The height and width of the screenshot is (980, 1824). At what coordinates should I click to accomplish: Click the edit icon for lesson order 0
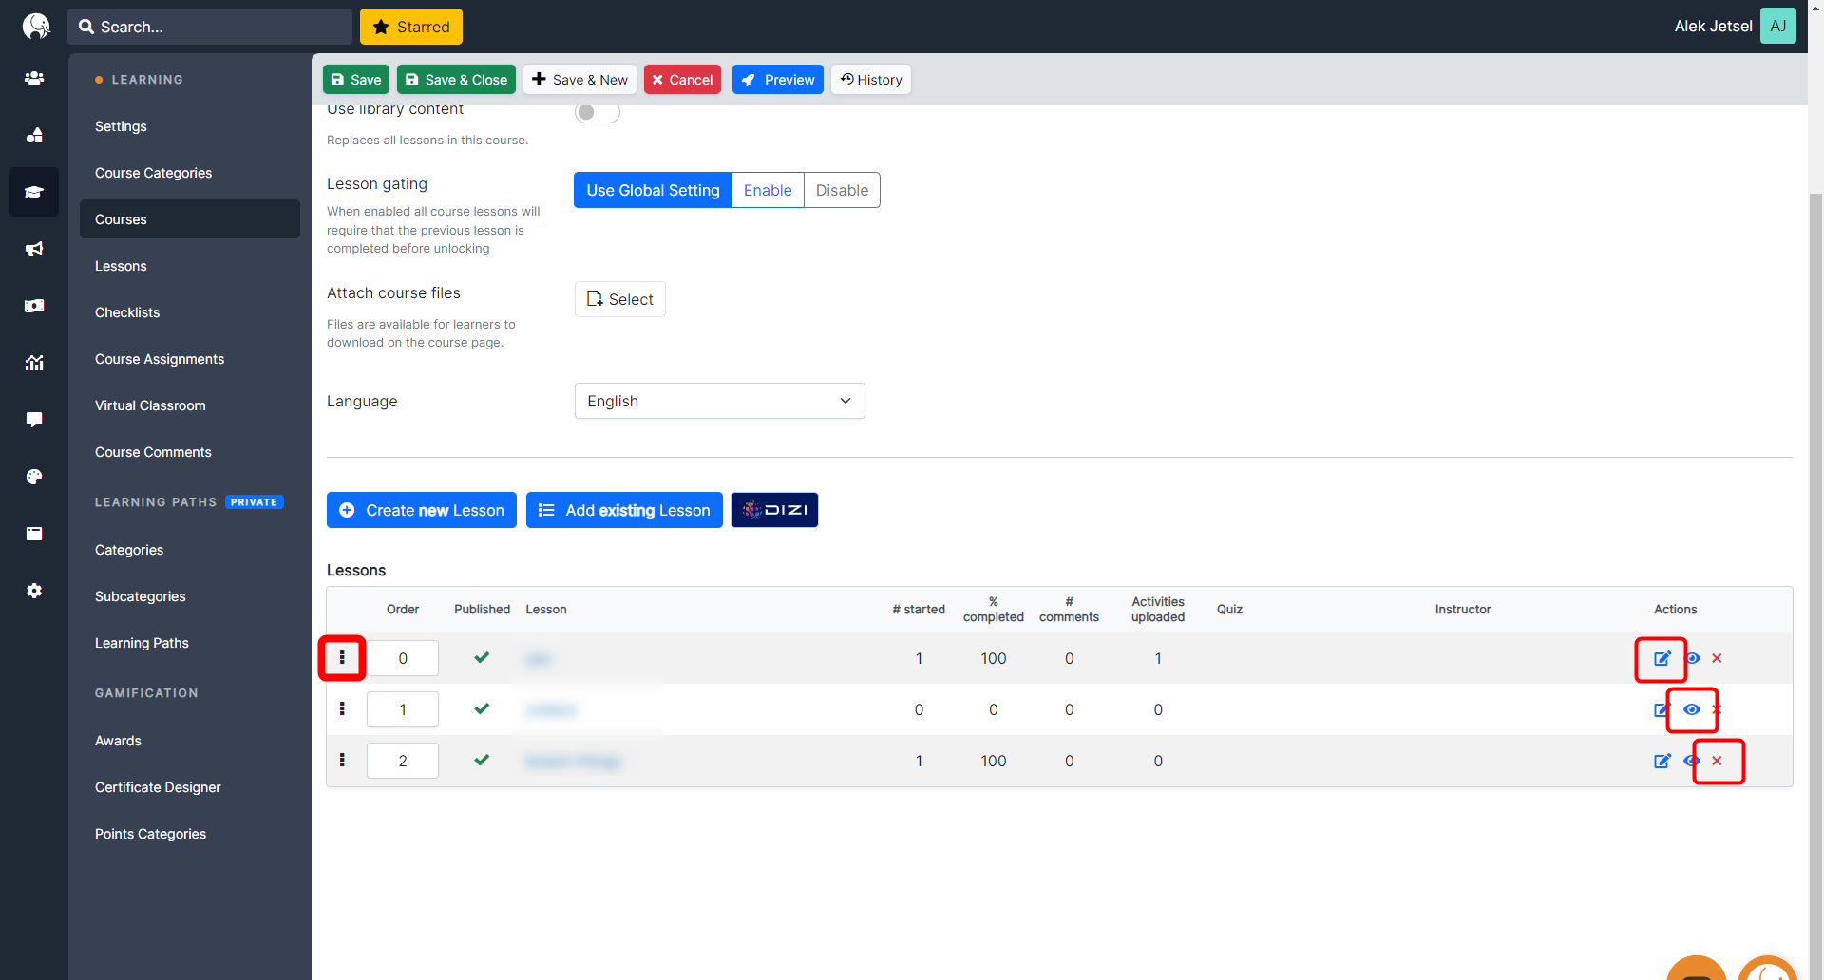pos(1662,658)
